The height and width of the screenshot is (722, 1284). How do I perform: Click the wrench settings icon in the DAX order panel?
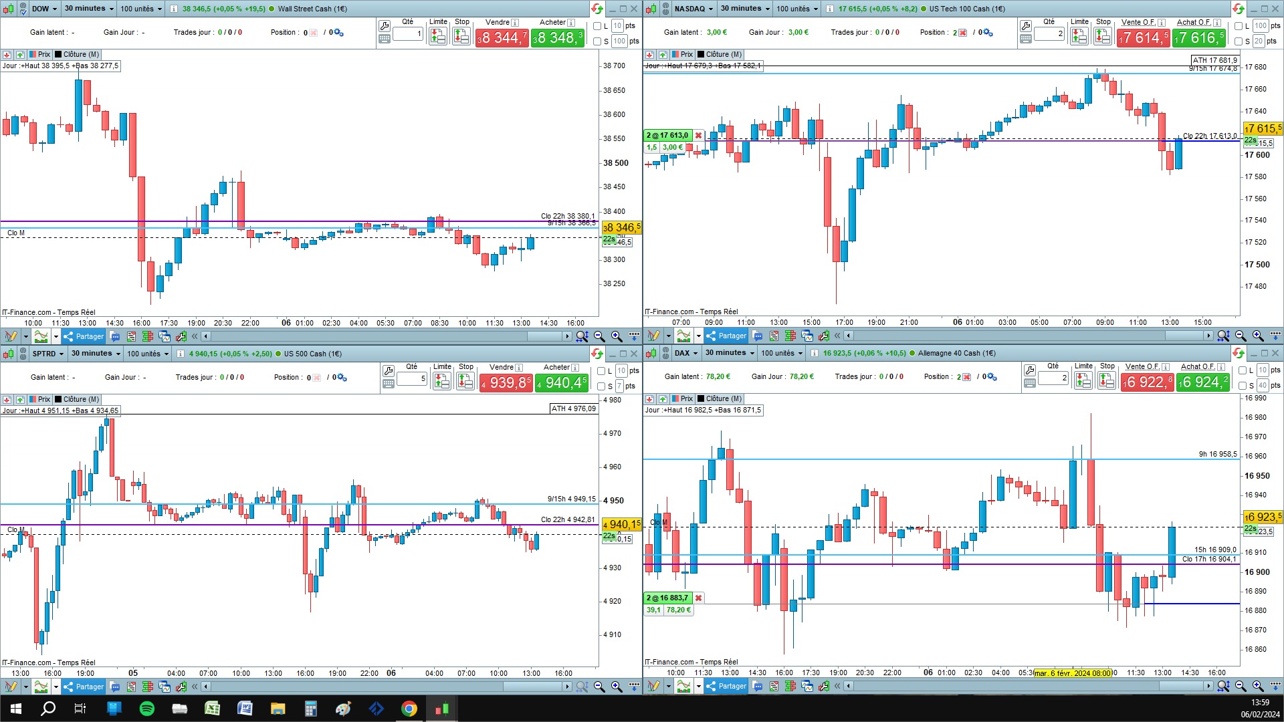(x=1030, y=370)
